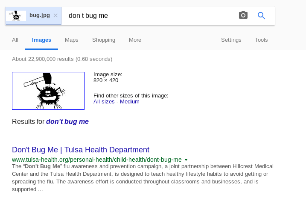Viewport: 306px width, 203px height.
Task: Click 'Find other sizes of this image' text
Action: 131,96
